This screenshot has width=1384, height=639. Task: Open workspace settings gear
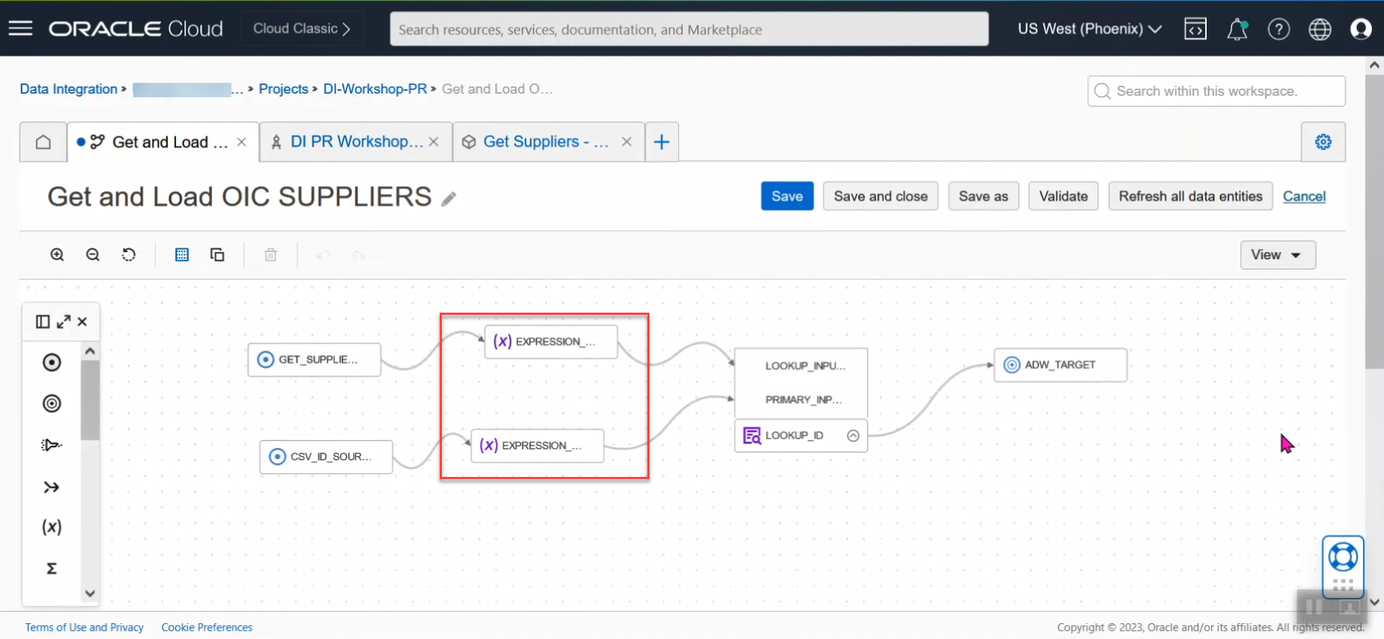pyautogui.click(x=1323, y=142)
